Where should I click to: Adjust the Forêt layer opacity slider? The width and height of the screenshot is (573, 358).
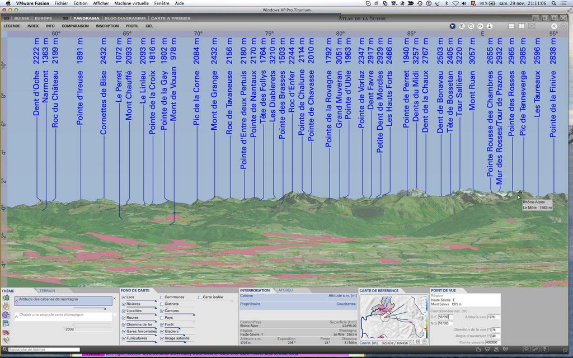pos(179,328)
